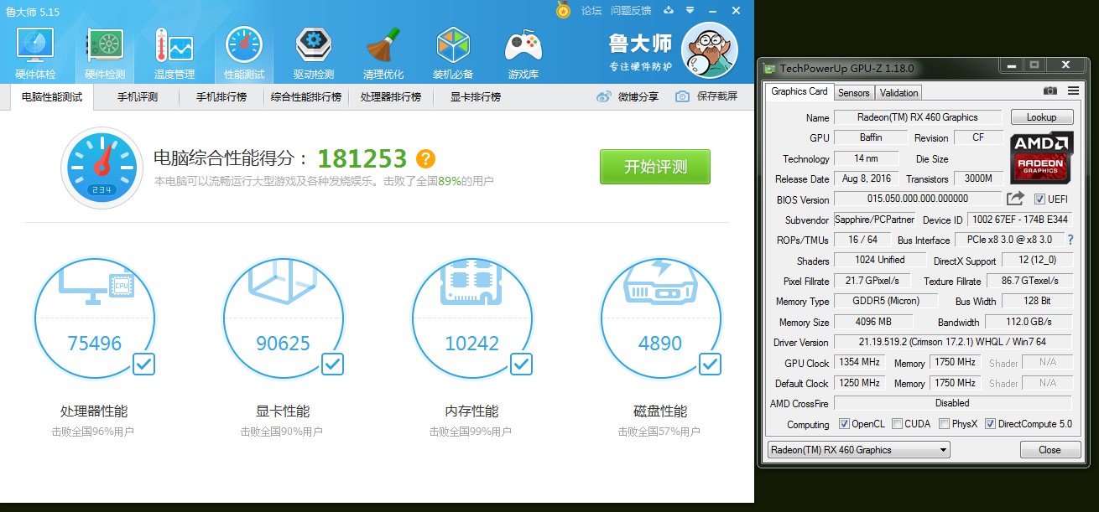This screenshot has height=512, width=1099.
Task: Open the Radeon RX 460 graphics card selector
Action: [857, 449]
